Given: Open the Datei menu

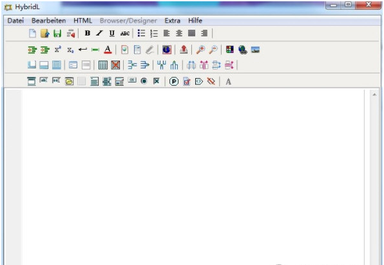Looking at the screenshot, I should 15,21.
